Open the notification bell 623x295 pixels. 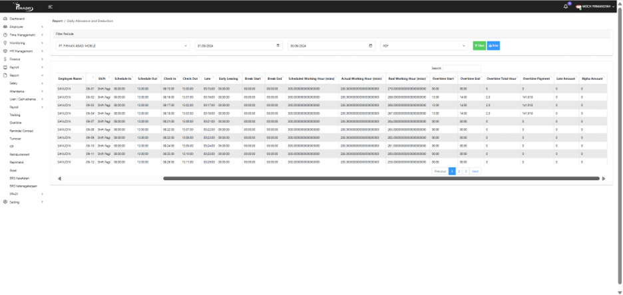click(566, 7)
